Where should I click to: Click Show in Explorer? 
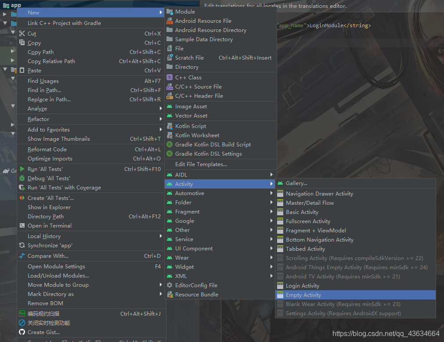(x=90, y=207)
